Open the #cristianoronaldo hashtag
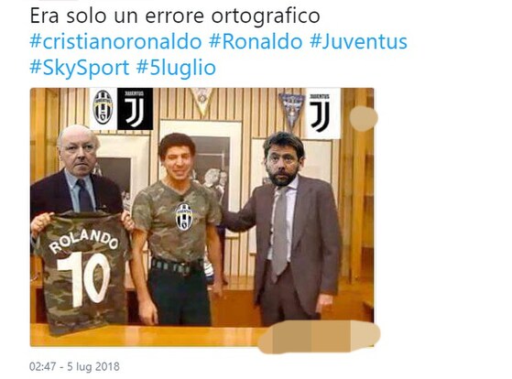 [115, 42]
